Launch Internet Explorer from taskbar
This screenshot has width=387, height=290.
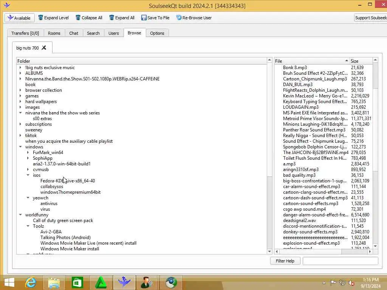pos(31,282)
